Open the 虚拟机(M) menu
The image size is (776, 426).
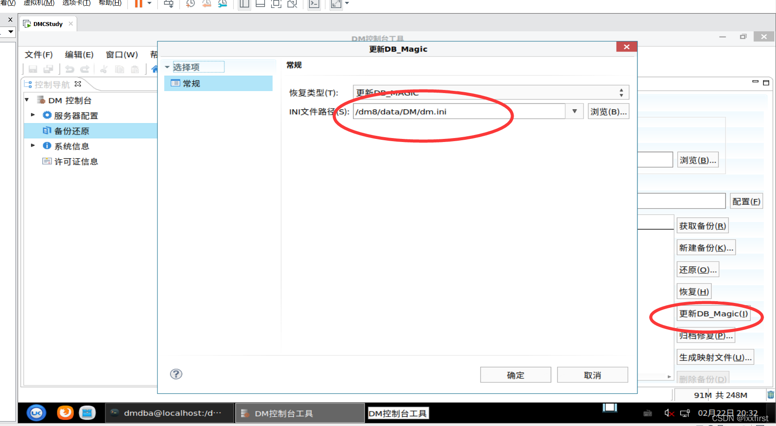coord(39,3)
